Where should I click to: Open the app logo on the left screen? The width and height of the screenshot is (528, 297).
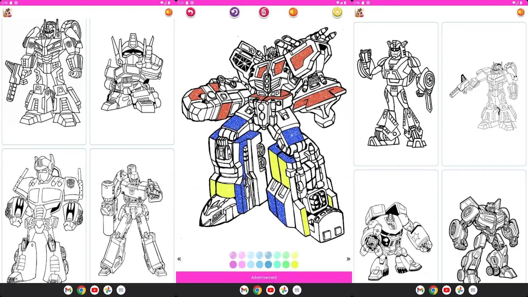click(7, 13)
